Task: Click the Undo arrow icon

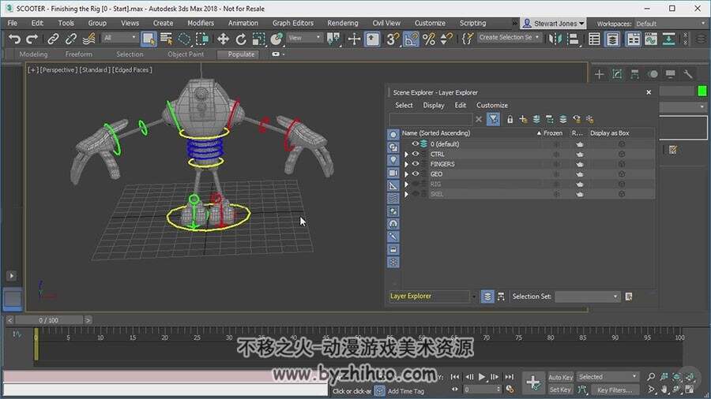Action: [x=14, y=39]
